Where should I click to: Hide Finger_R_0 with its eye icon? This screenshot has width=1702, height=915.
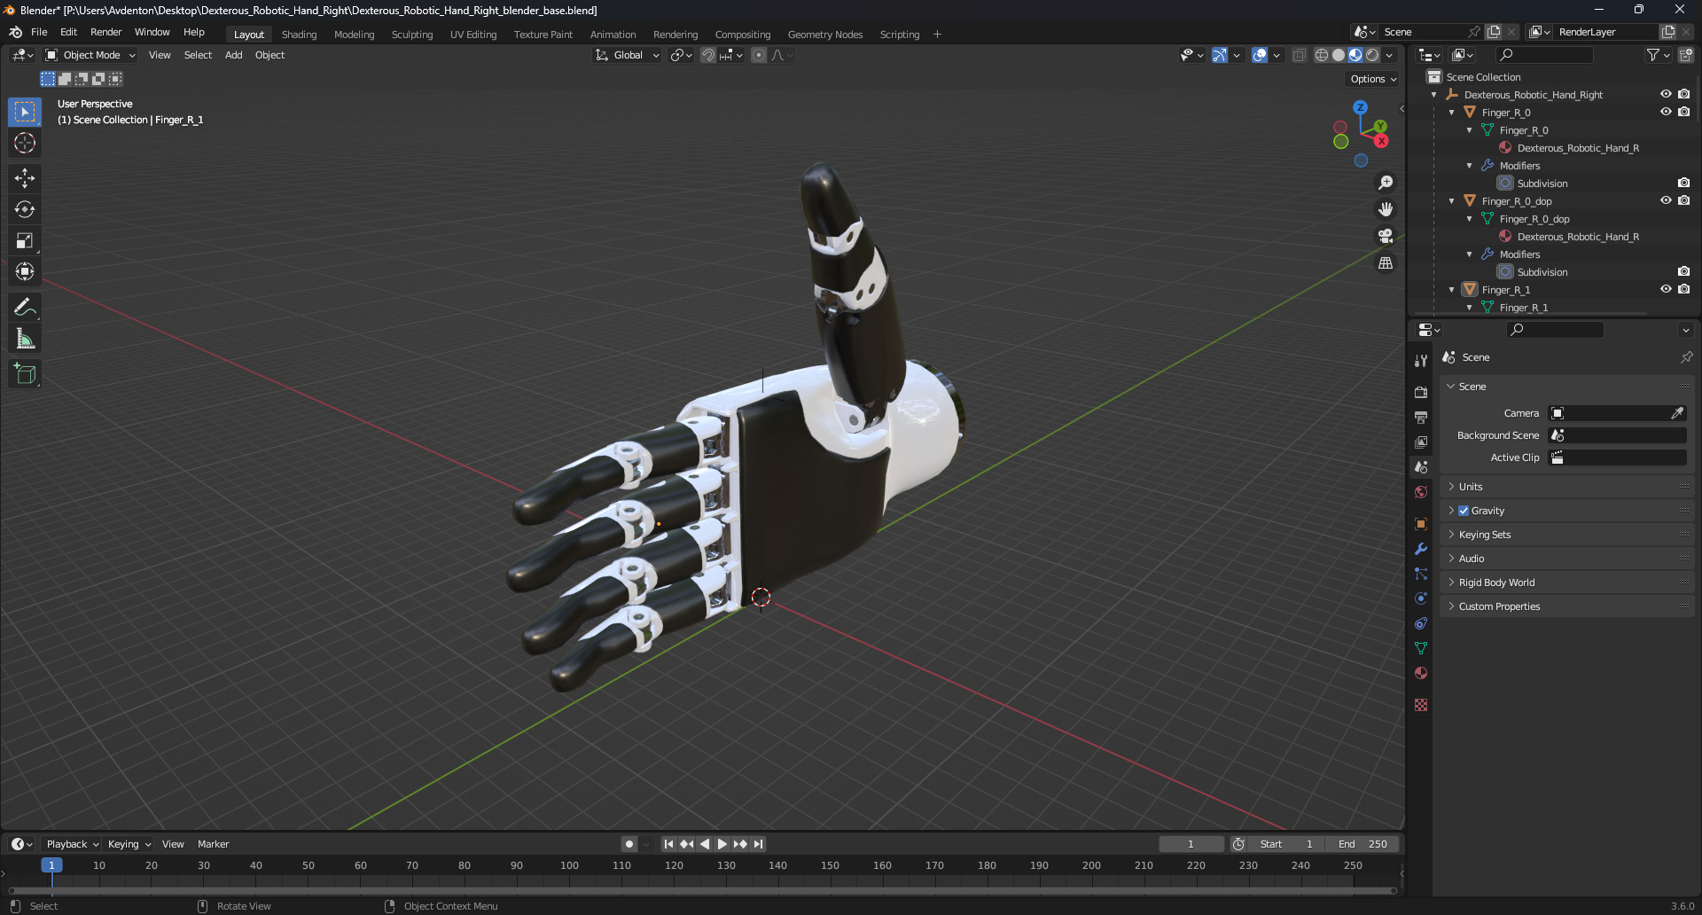1666,112
